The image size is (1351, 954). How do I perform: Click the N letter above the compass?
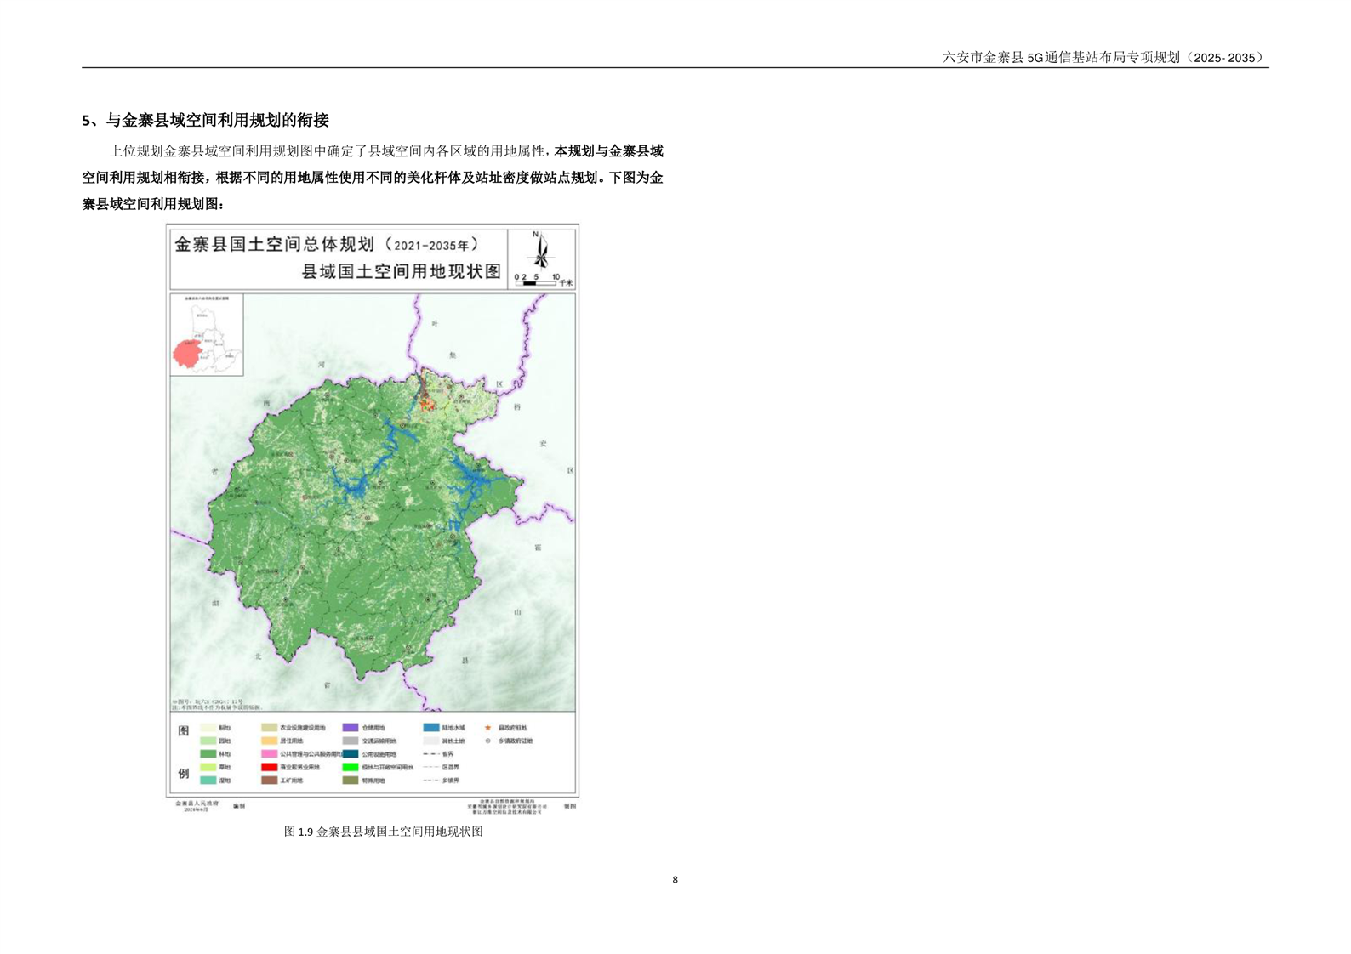click(x=536, y=234)
